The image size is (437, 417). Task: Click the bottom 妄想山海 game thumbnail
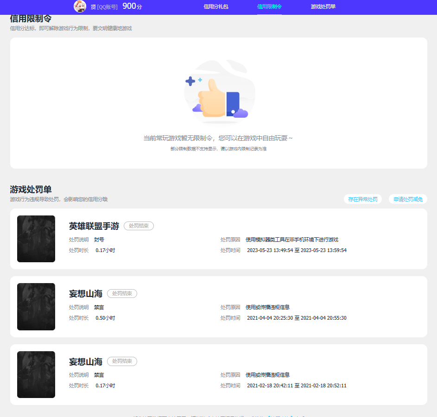tap(36, 374)
